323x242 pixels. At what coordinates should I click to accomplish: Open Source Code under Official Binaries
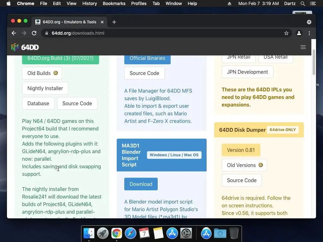pyautogui.click(x=144, y=73)
